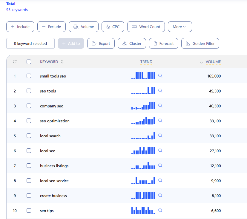
Task: Click volume value 6,600
Action: (216, 211)
